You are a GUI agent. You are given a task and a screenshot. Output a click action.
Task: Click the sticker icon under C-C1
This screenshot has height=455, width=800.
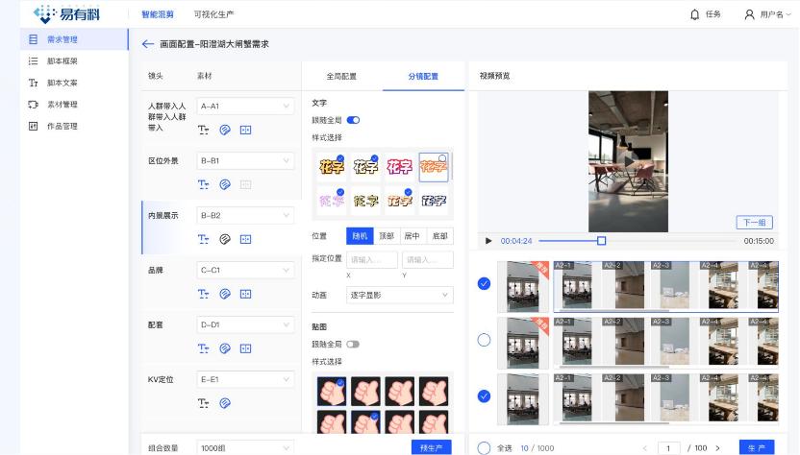[x=224, y=294]
